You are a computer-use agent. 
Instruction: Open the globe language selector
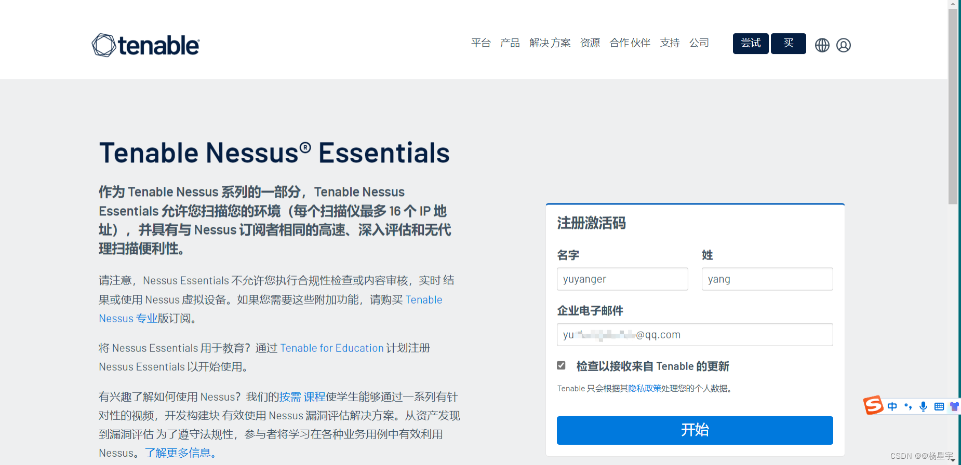822,45
